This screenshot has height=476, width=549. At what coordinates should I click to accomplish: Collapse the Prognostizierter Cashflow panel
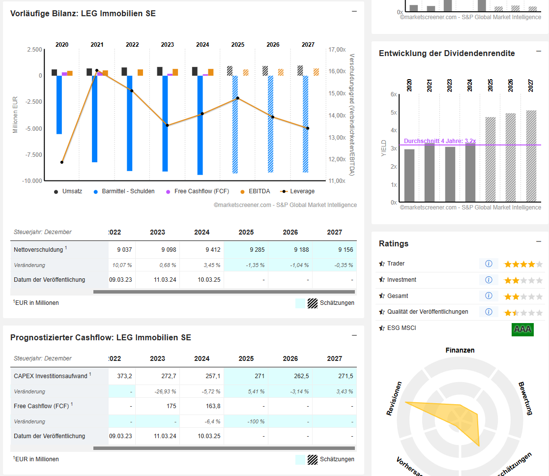[x=354, y=335]
